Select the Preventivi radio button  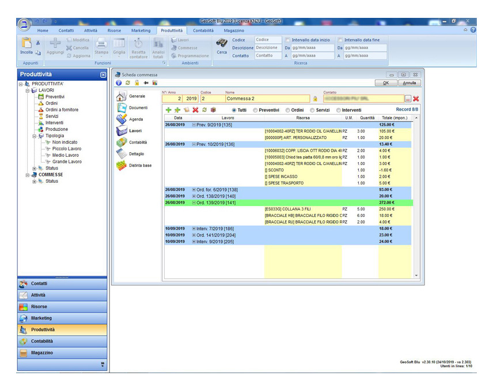pos(255,110)
